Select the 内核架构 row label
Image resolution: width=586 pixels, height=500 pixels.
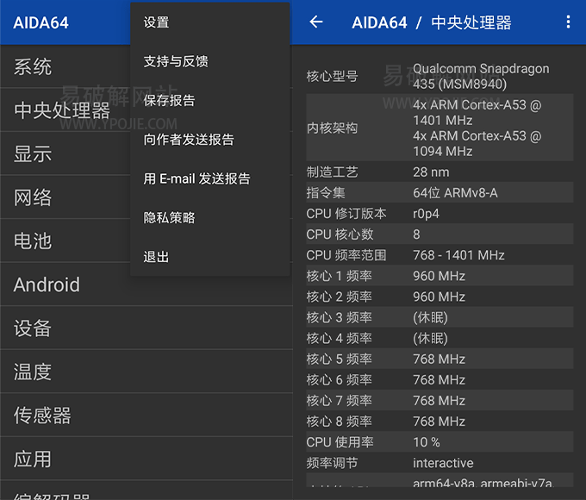(x=332, y=128)
